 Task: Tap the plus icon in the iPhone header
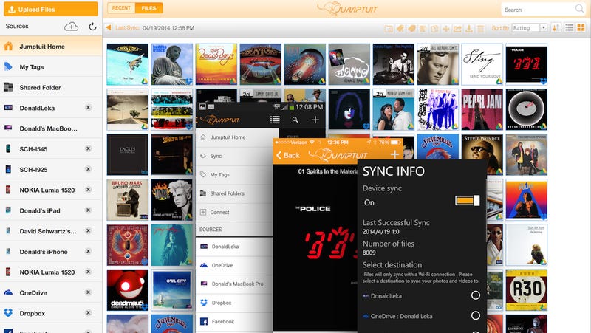click(x=394, y=154)
